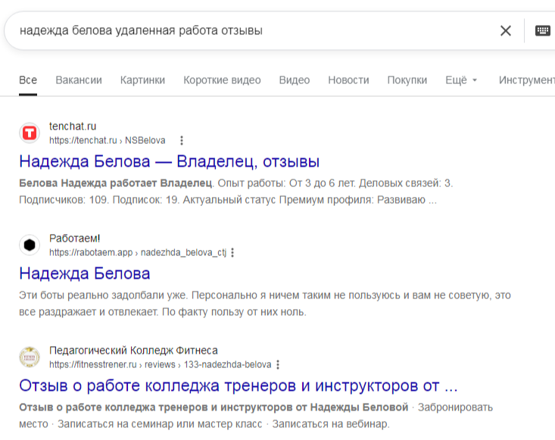The height and width of the screenshot is (440, 555).
Task: Click snippet starting Эти боты реально задолбали
Action: [x=265, y=295]
